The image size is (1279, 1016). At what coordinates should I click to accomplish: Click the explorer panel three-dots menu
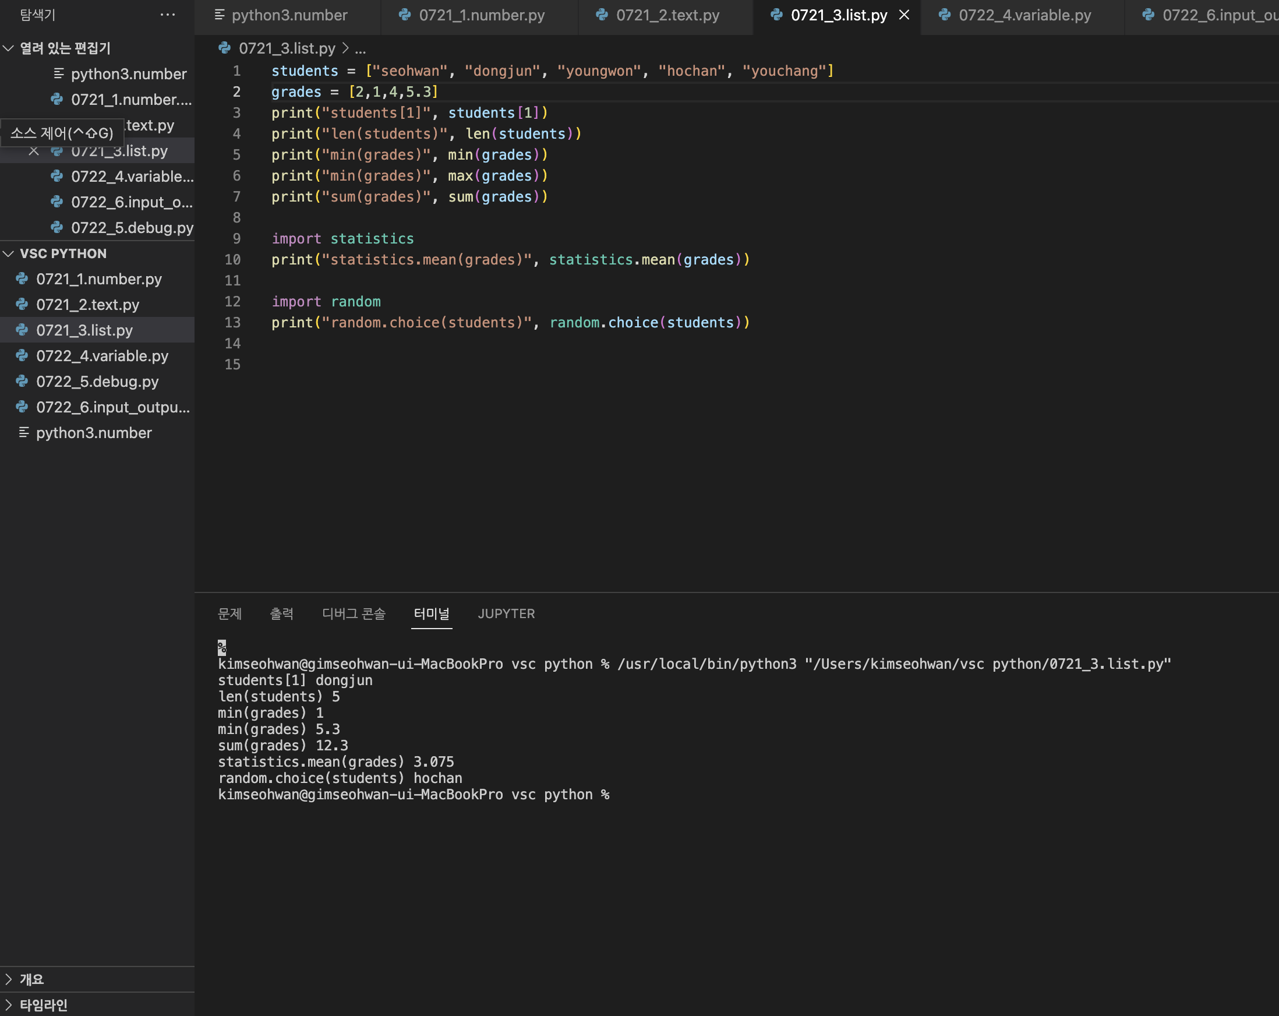tap(167, 15)
